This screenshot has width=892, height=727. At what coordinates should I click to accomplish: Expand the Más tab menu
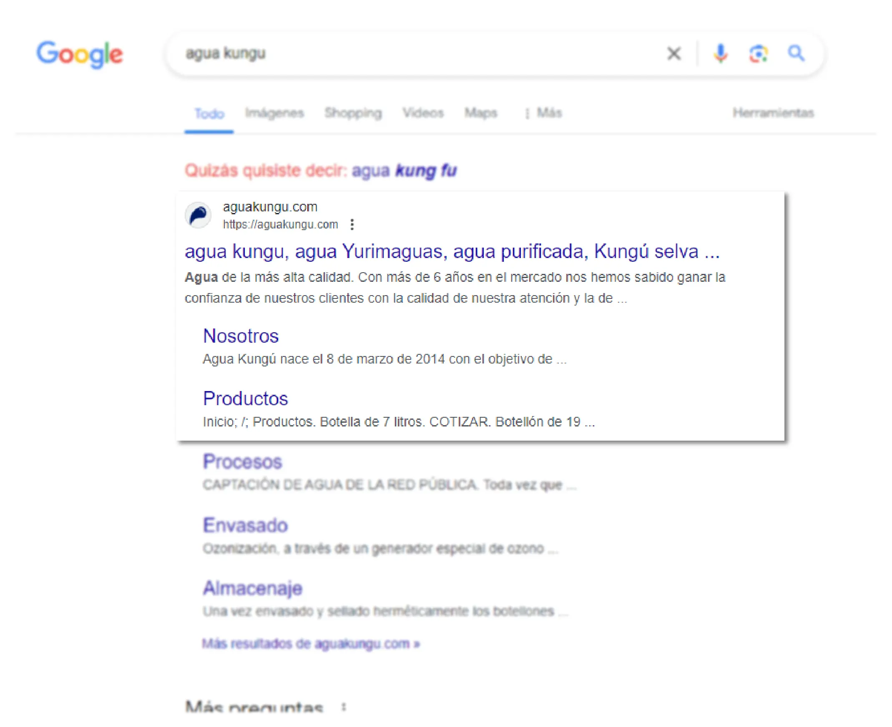click(x=543, y=113)
